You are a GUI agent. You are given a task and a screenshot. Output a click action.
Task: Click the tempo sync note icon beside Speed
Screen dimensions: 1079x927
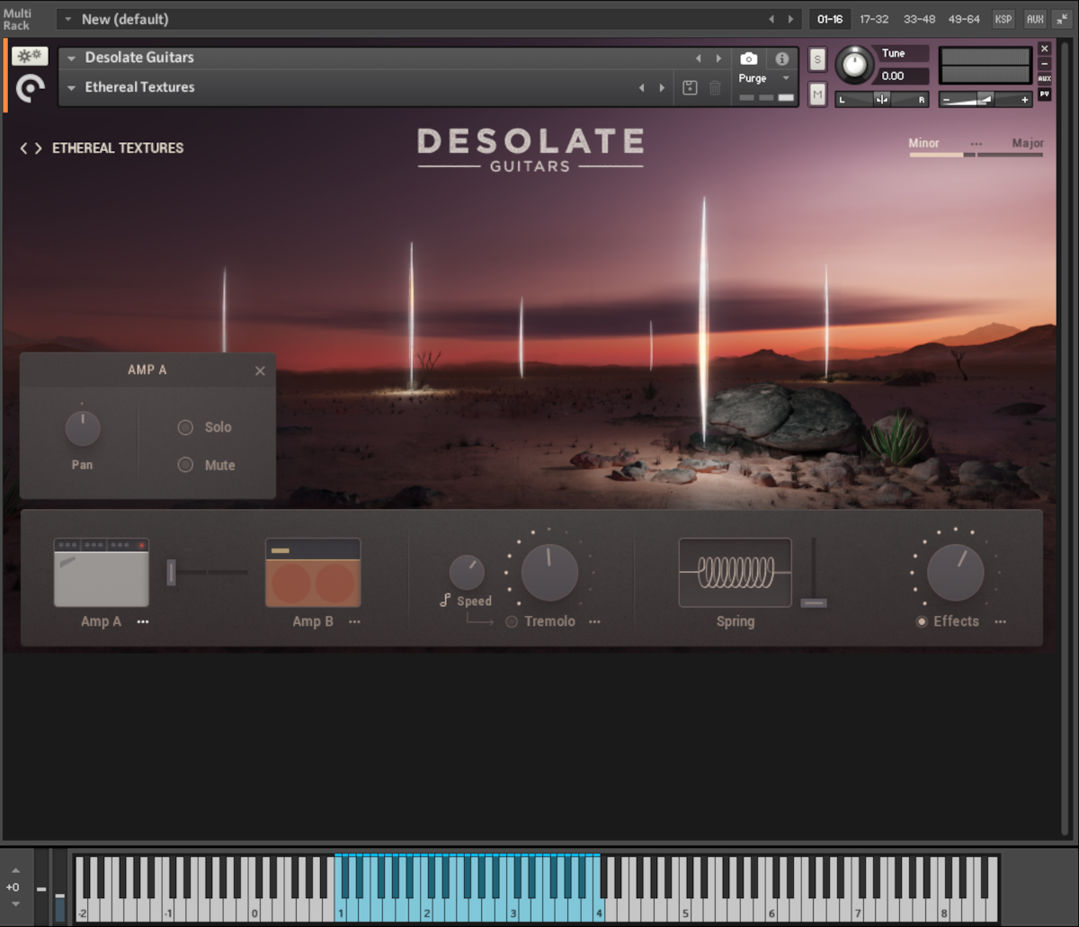[x=444, y=600]
